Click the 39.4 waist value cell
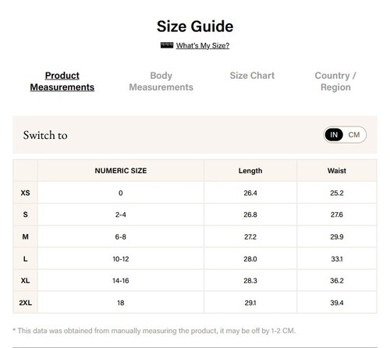This screenshot has width=390, height=348. coord(337,303)
